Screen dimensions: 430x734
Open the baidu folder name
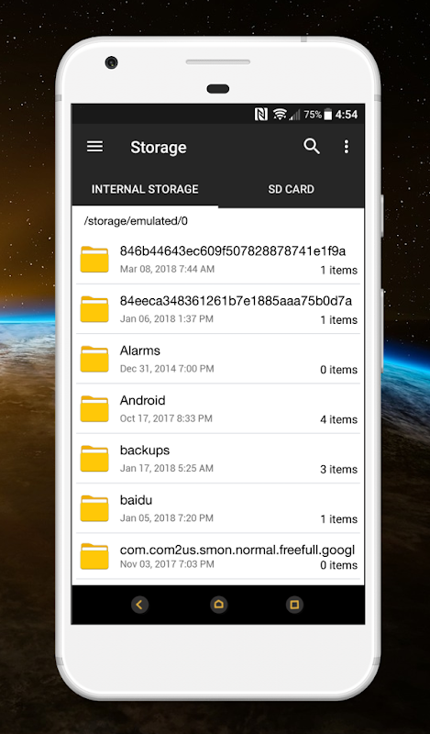137,500
